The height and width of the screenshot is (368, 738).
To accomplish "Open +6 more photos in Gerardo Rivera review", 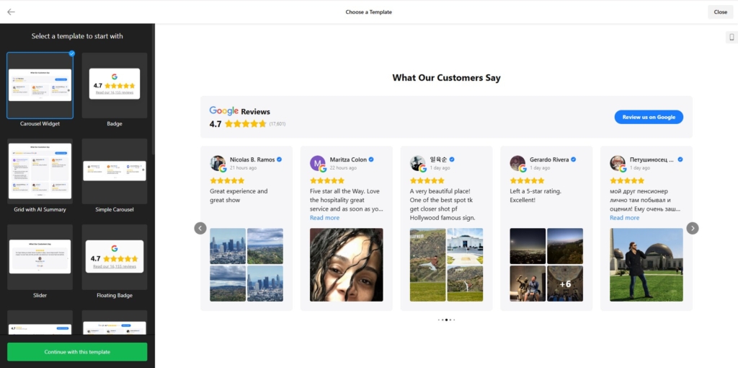I will click(x=565, y=284).
